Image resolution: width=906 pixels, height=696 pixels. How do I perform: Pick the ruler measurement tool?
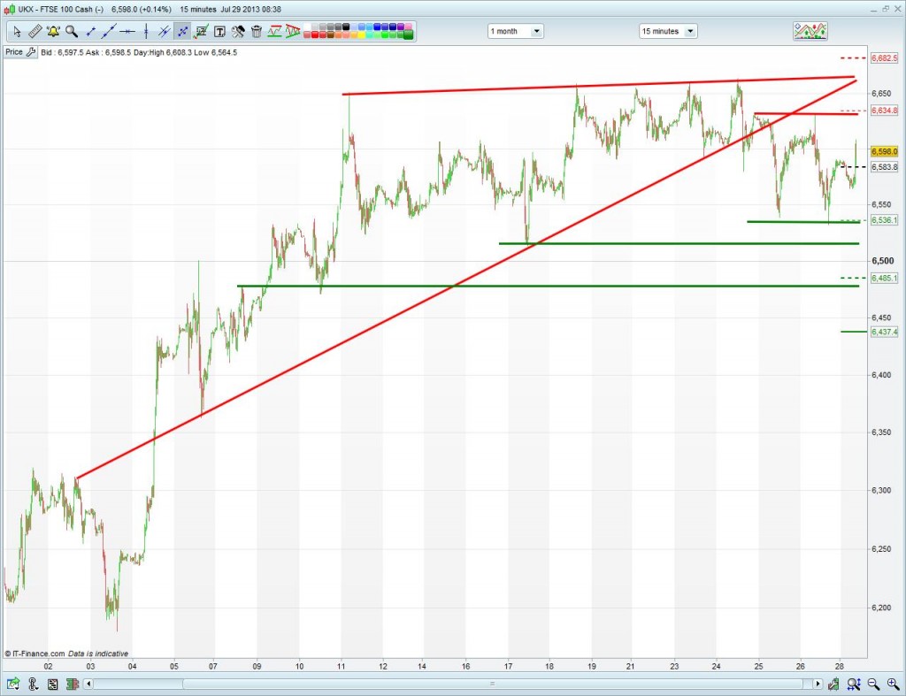(35, 32)
